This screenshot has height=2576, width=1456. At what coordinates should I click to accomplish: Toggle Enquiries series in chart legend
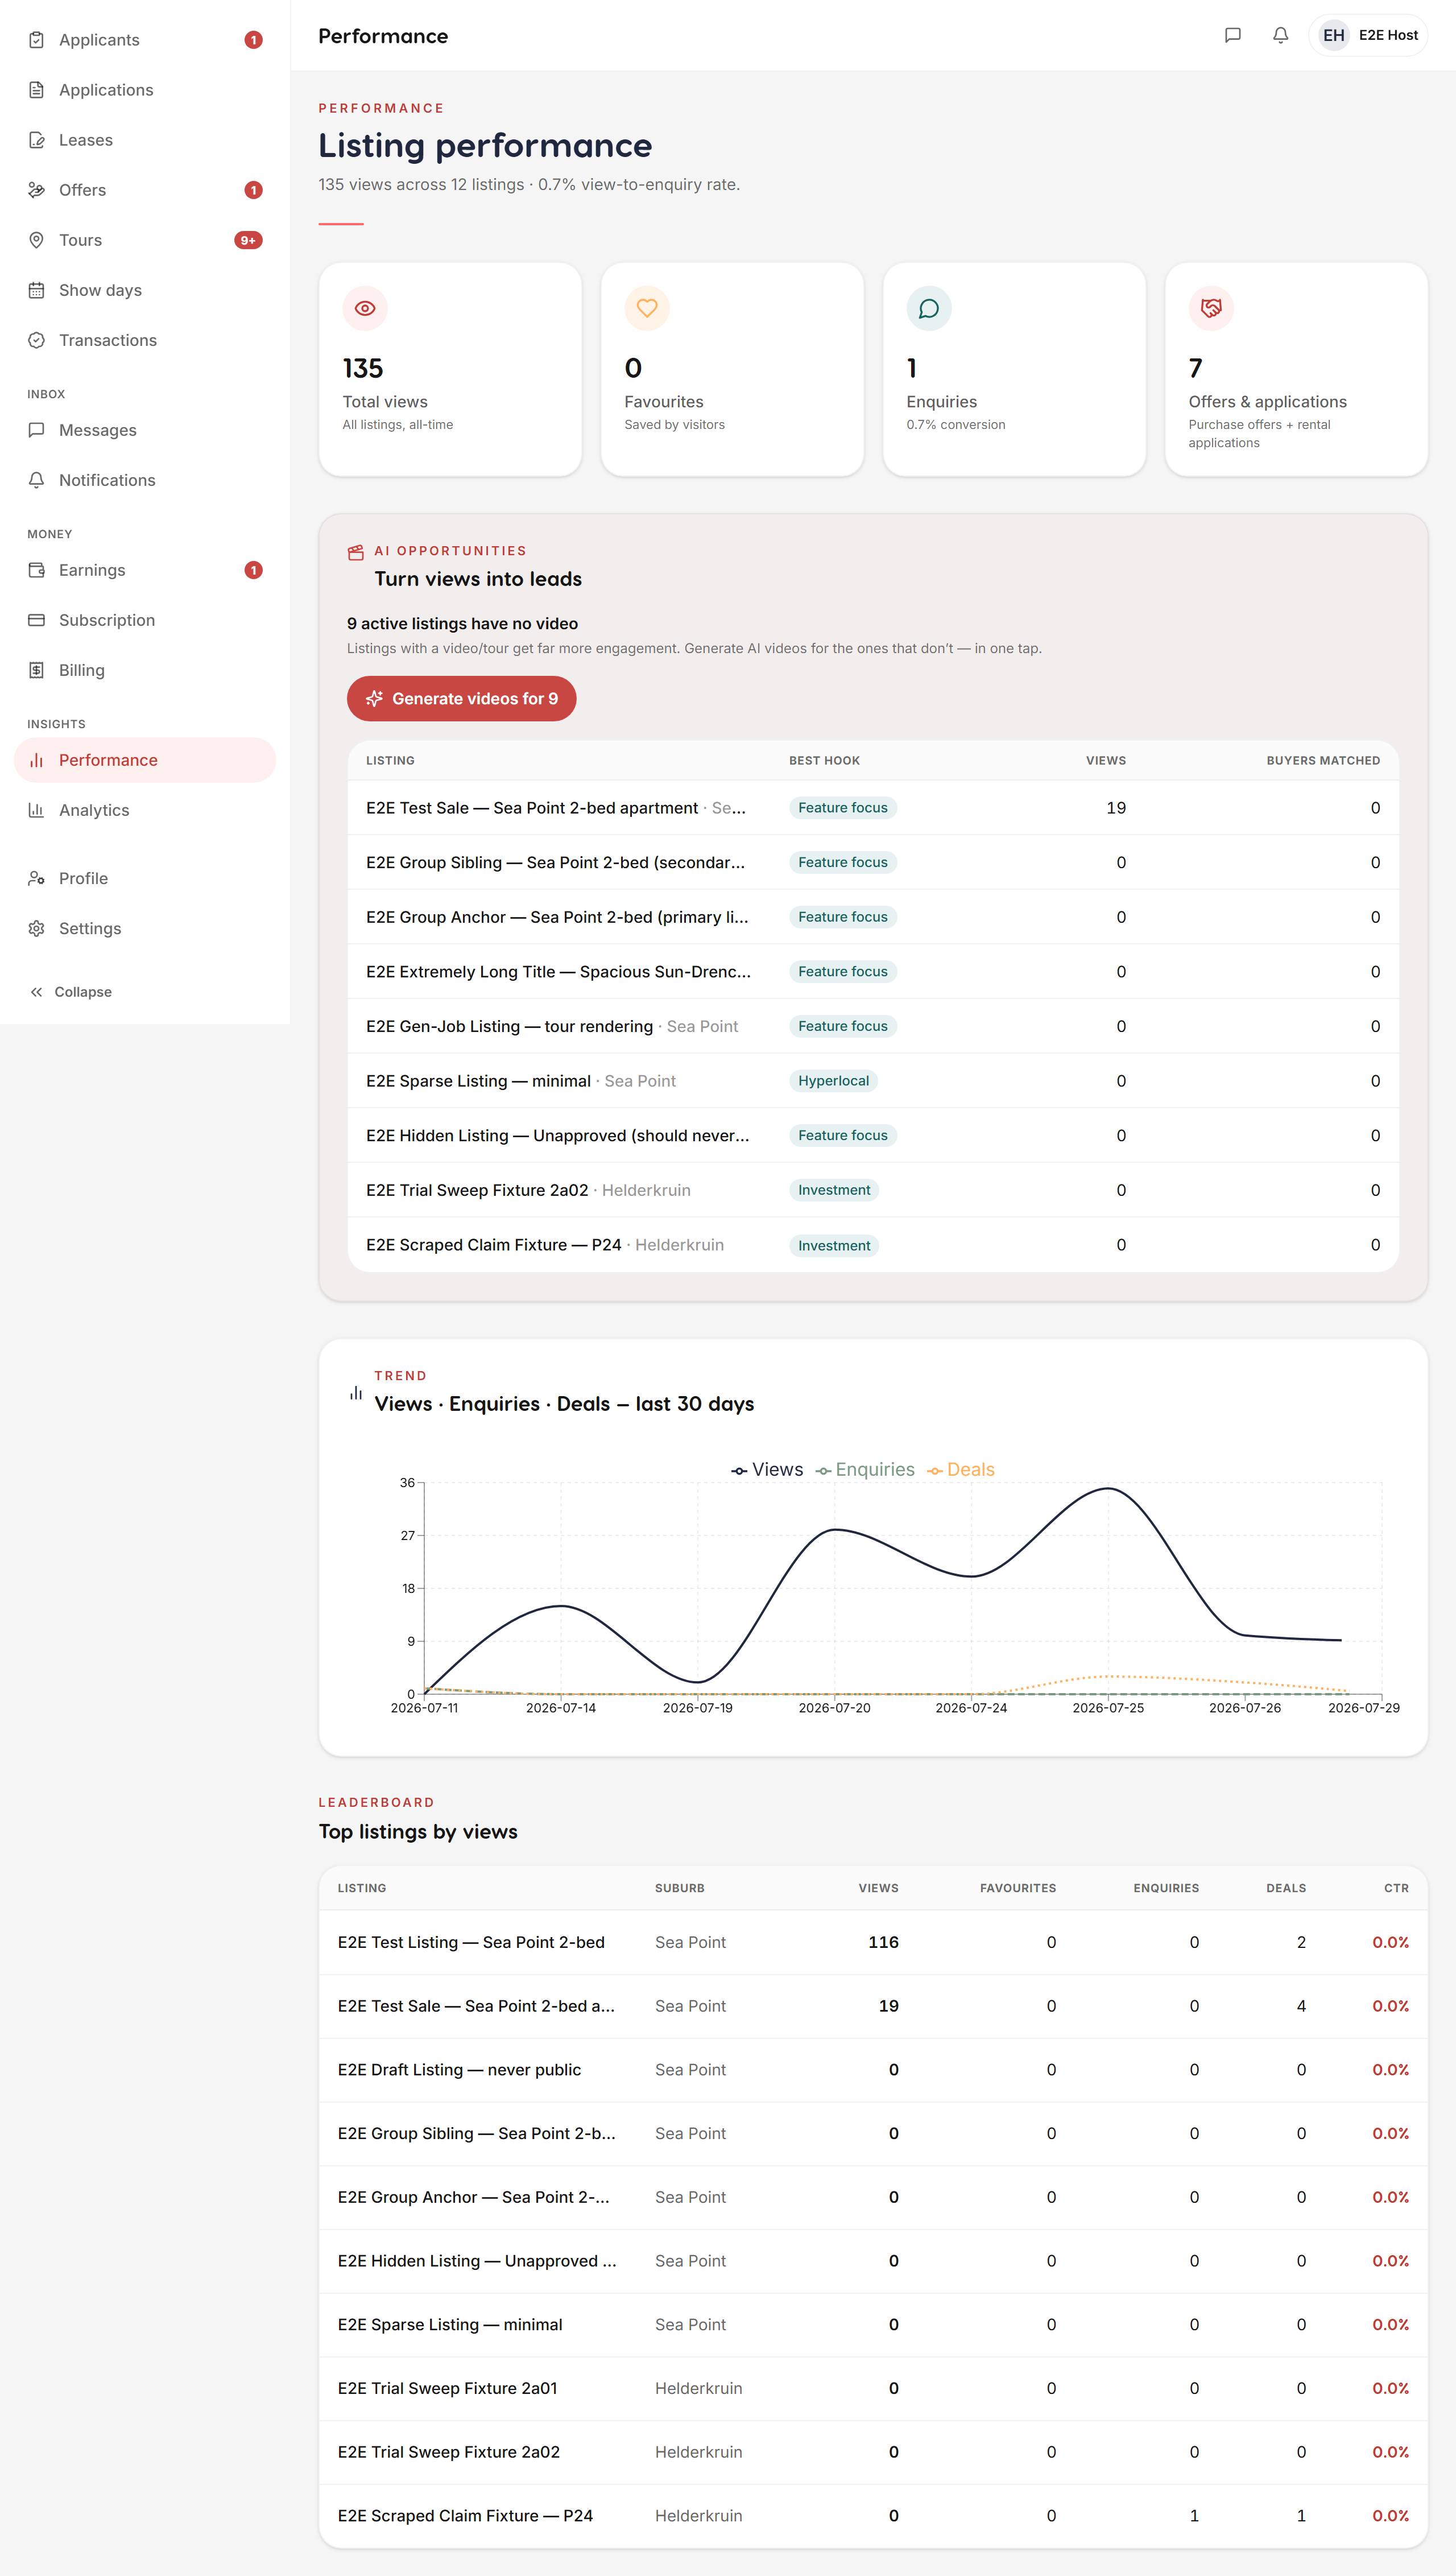tap(865, 1469)
